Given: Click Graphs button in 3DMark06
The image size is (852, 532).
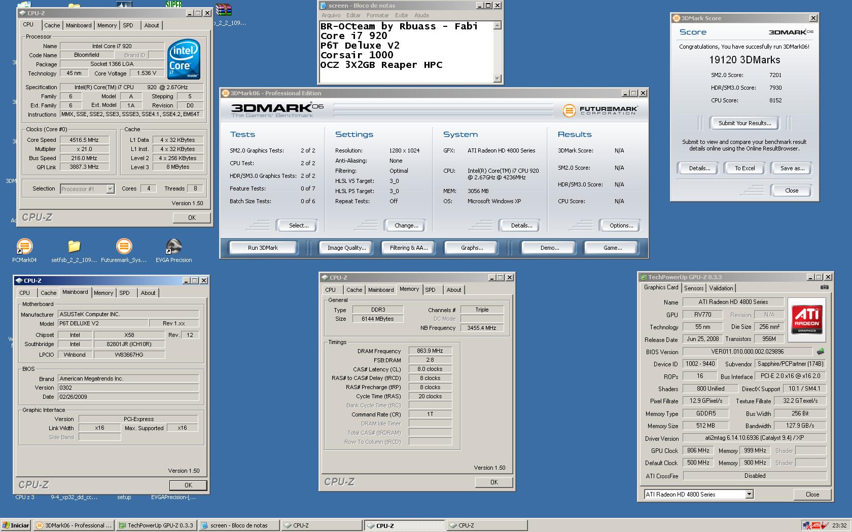Looking at the screenshot, I should tap(472, 248).
